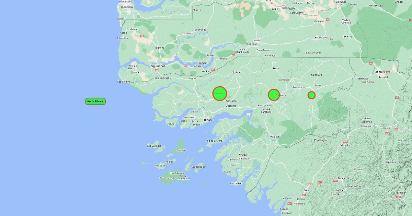Screen dimensions: 412x216
Task: Click the Bissau city label
Action: (208, 120)
